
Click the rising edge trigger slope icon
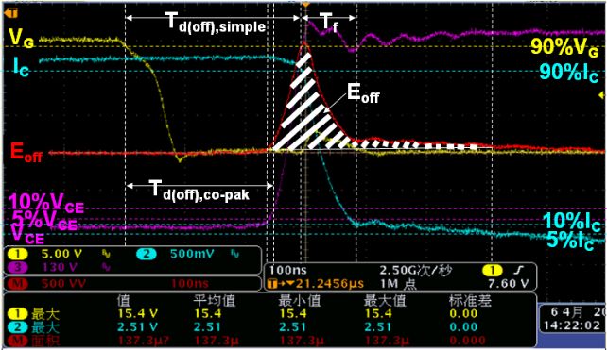pyautogui.click(x=519, y=270)
